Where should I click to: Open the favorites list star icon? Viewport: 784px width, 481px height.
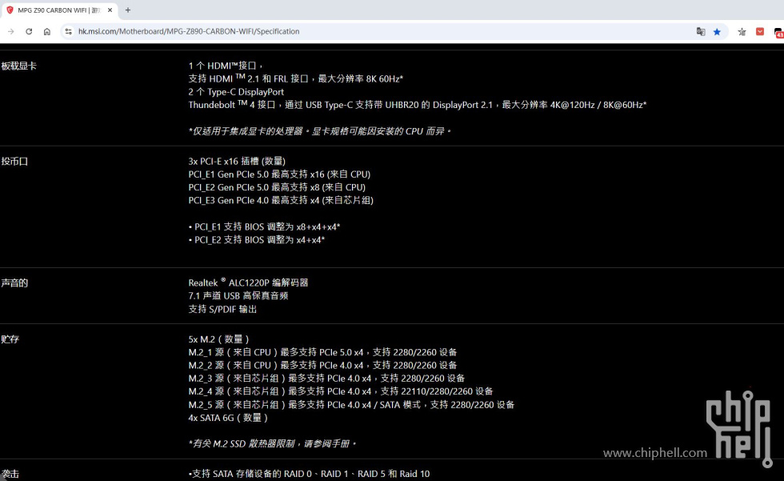pyautogui.click(x=742, y=31)
